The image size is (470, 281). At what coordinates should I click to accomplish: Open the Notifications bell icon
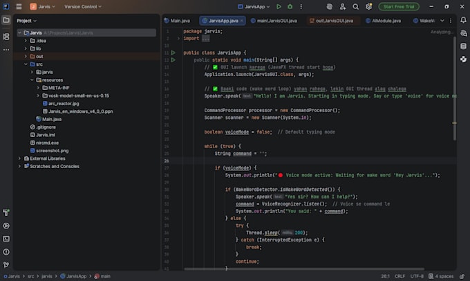[463, 20]
